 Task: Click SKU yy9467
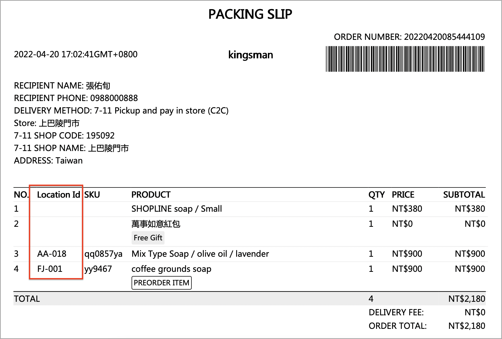(x=98, y=269)
